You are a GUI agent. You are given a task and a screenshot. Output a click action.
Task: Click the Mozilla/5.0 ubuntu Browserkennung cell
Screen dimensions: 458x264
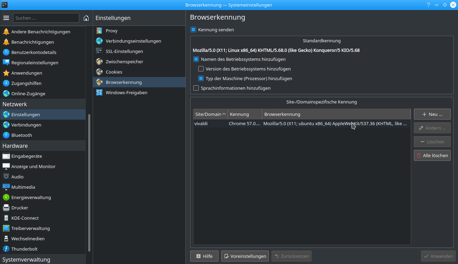click(x=336, y=123)
